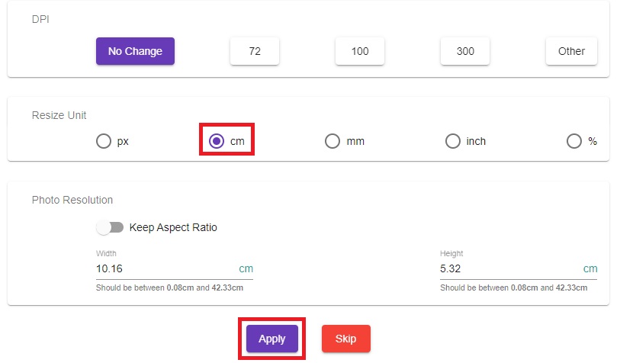Click the Other DPI button
This screenshot has height=363, width=620.
click(x=571, y=51)
